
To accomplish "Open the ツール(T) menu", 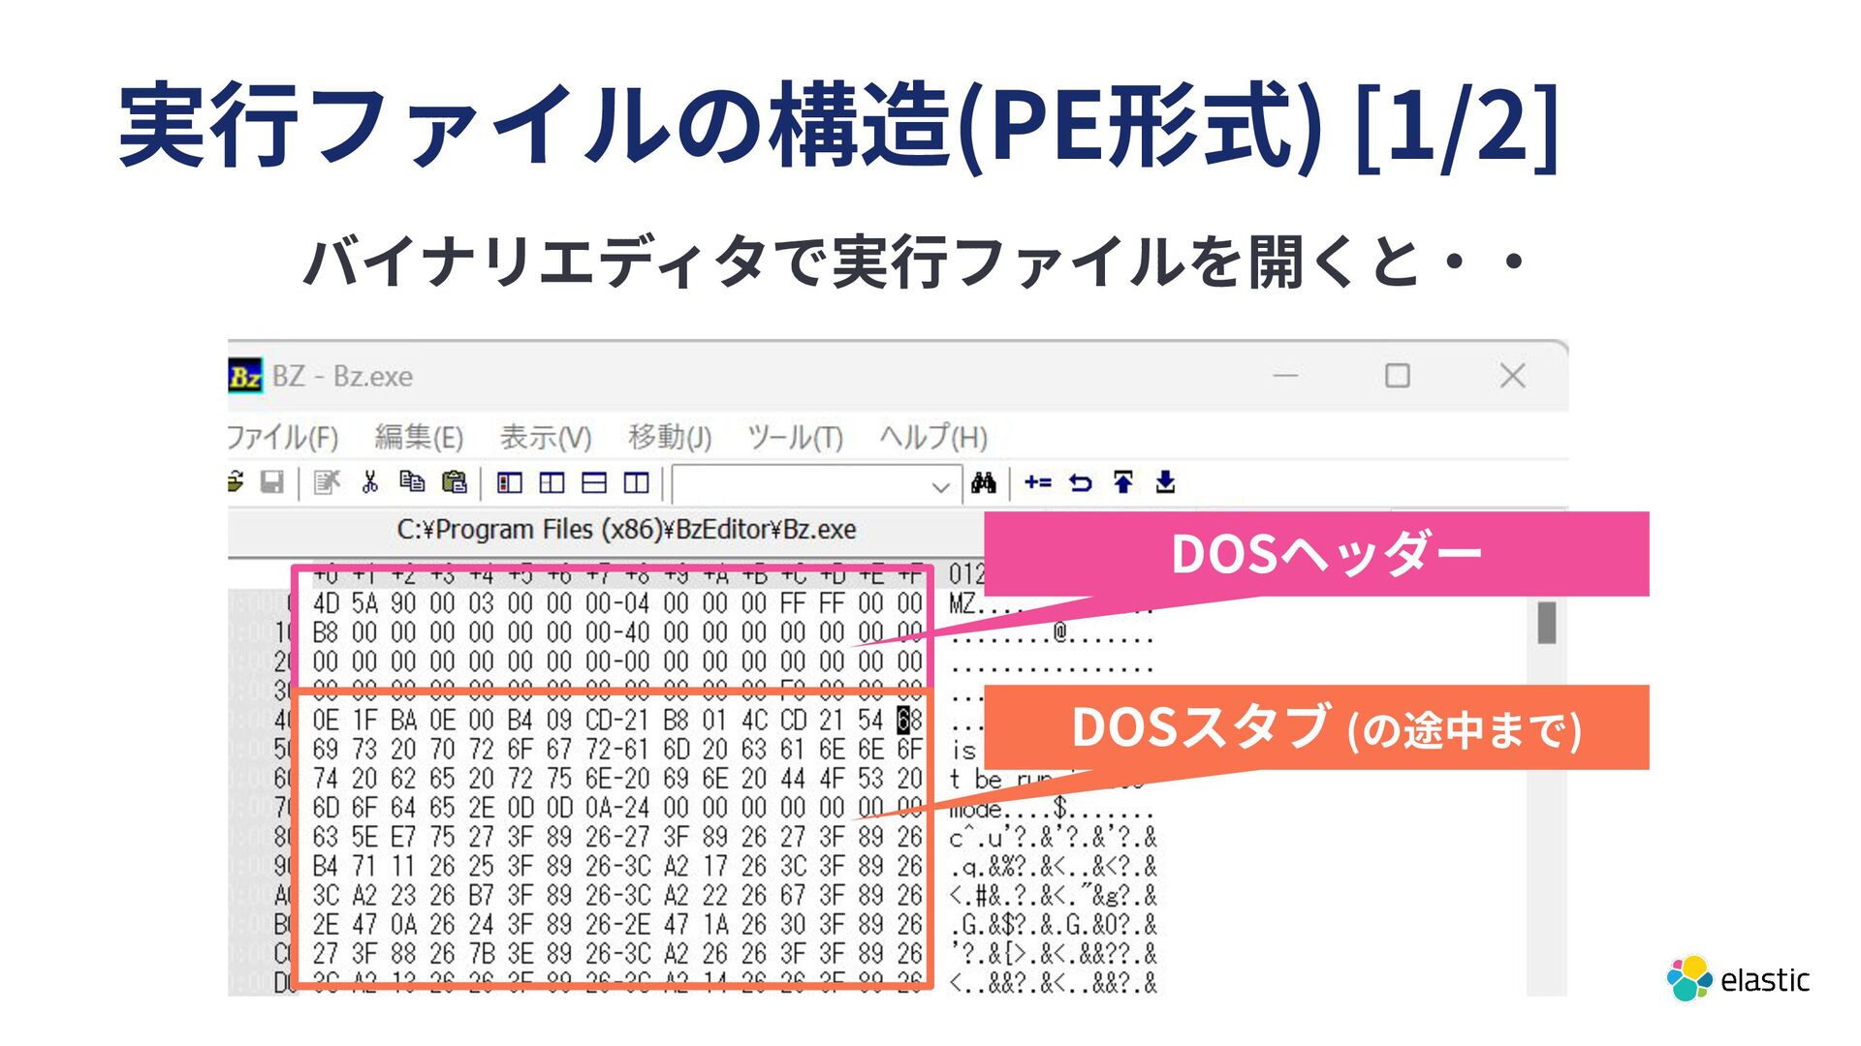I will coord(795,437).
